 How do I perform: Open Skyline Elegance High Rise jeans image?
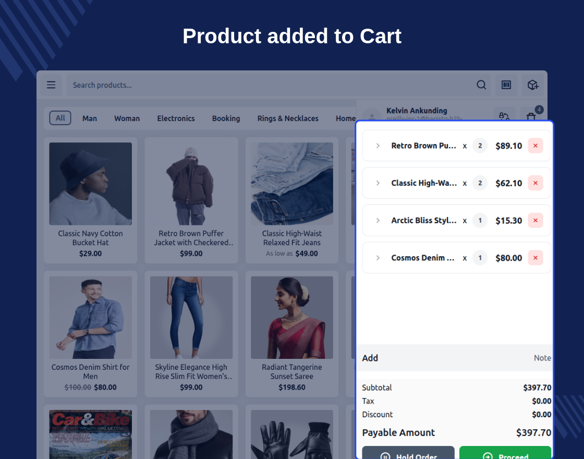[191, 318]
